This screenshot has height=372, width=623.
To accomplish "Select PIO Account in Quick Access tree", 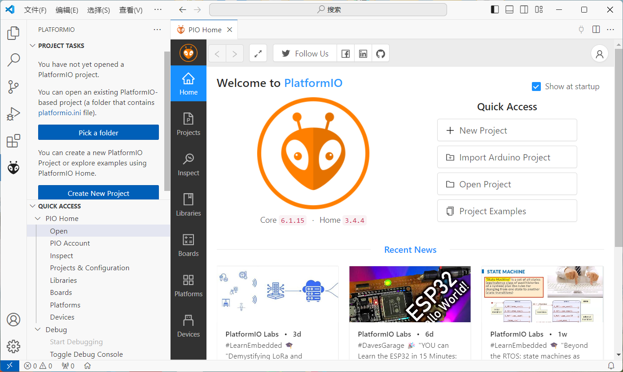I will pyautogui.click(x=70, y=243).
